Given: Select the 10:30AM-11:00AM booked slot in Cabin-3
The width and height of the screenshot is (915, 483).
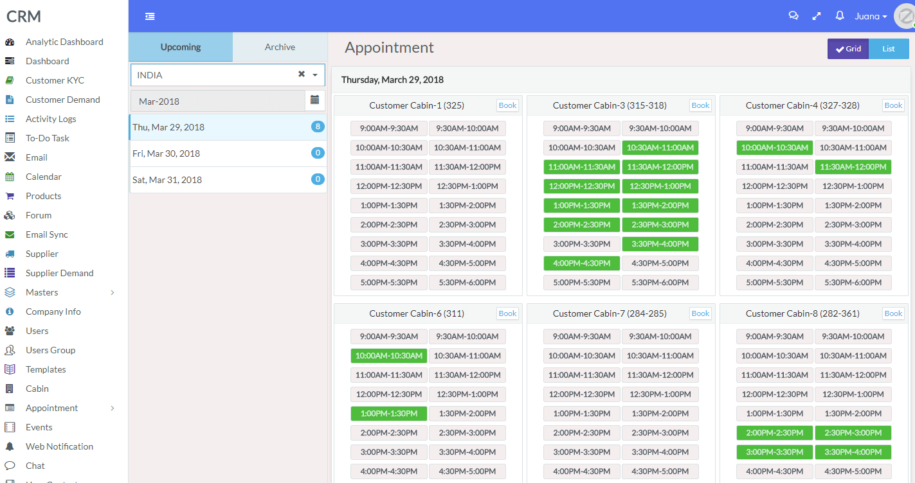Looking at the screenshot, I should 660,148.
